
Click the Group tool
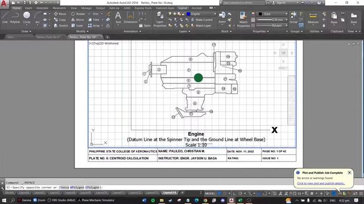tap(293, 18)
